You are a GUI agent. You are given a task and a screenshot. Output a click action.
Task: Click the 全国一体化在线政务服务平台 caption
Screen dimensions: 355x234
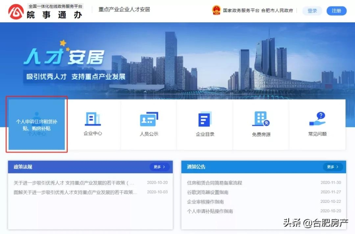[x=55, y=6]
